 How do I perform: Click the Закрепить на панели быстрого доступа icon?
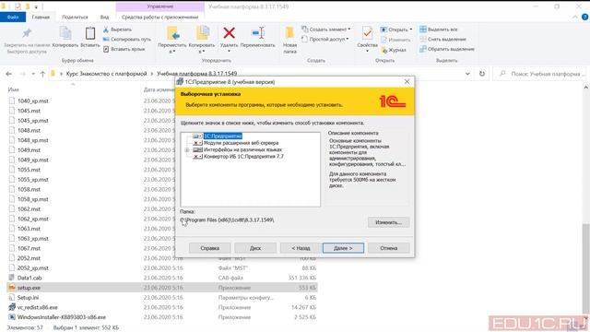click(27, 33)
